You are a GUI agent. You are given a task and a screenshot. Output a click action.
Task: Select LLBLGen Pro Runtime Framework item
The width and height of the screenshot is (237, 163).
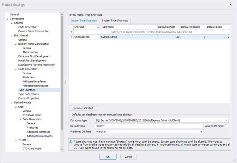[x=37, y=65]
